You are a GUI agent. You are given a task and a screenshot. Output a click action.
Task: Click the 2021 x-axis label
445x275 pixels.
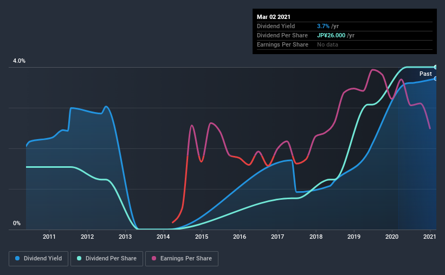(430, 237)
